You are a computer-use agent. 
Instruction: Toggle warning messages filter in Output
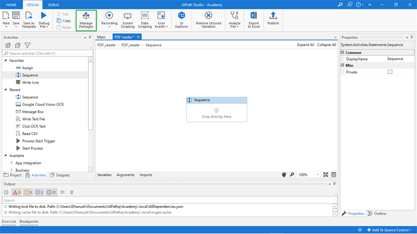coord(28,192)
